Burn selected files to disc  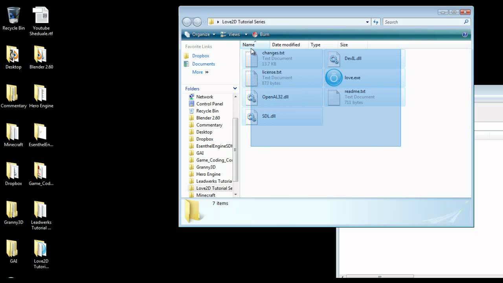tap(261, 35)
